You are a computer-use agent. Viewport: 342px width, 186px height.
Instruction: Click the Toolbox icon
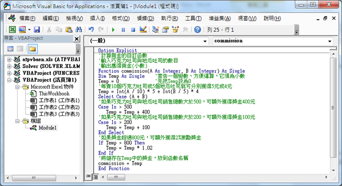tap(185, 29)
